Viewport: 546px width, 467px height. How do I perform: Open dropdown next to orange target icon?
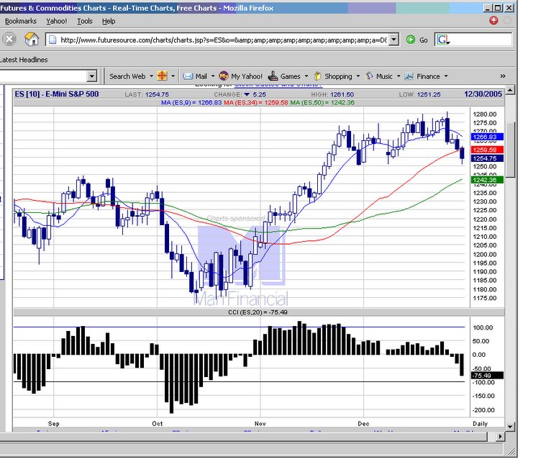pyautogui.click(x=173, y=76)
